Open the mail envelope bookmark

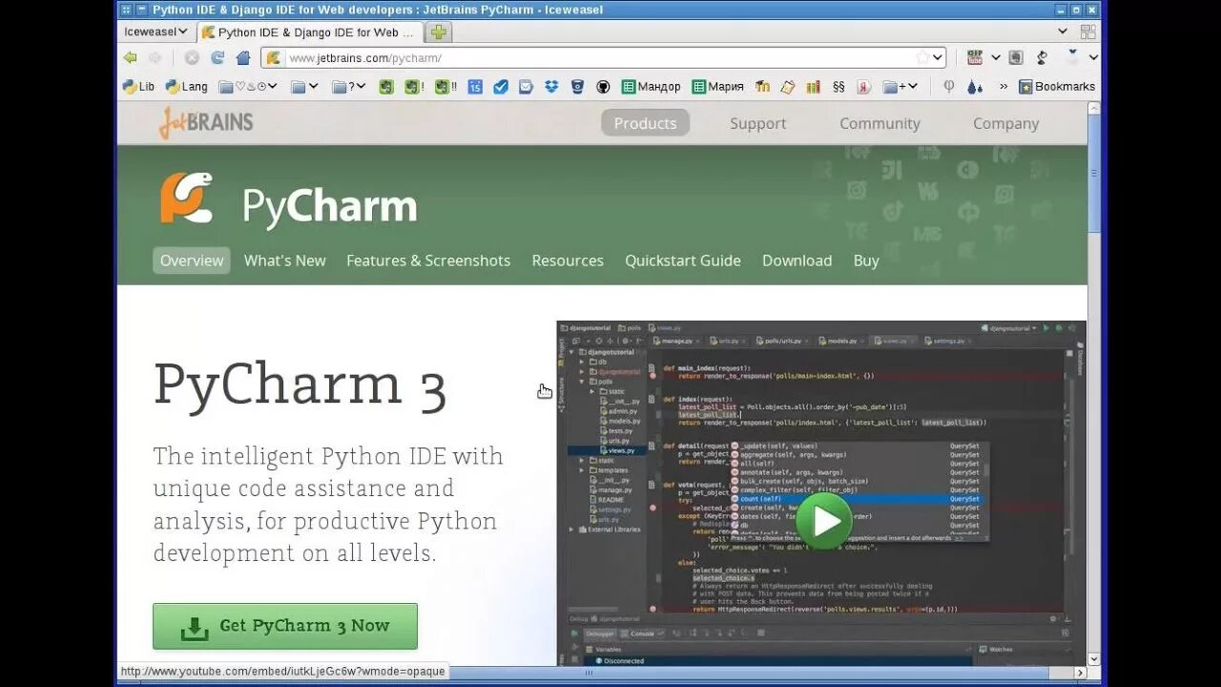[x=526, y=86]
